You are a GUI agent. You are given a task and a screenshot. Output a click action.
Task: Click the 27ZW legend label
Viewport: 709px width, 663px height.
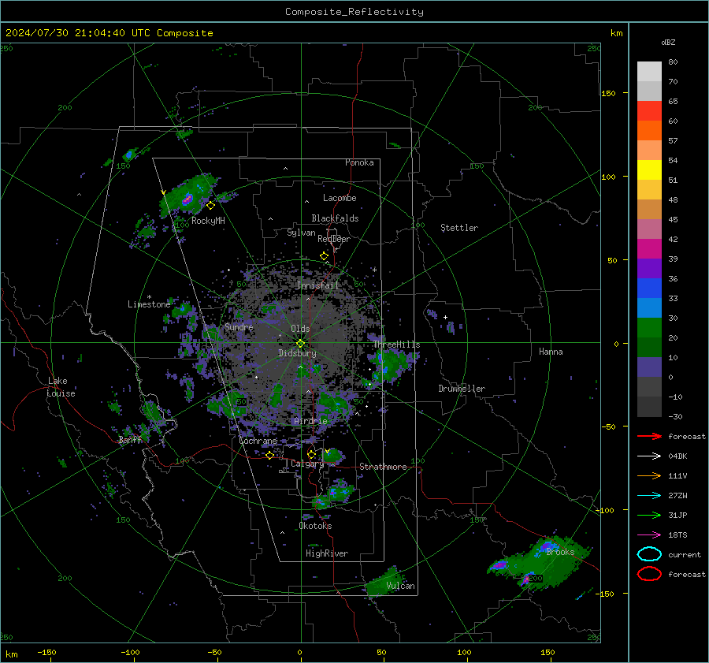pyautogui.click(x=677, y=496)
